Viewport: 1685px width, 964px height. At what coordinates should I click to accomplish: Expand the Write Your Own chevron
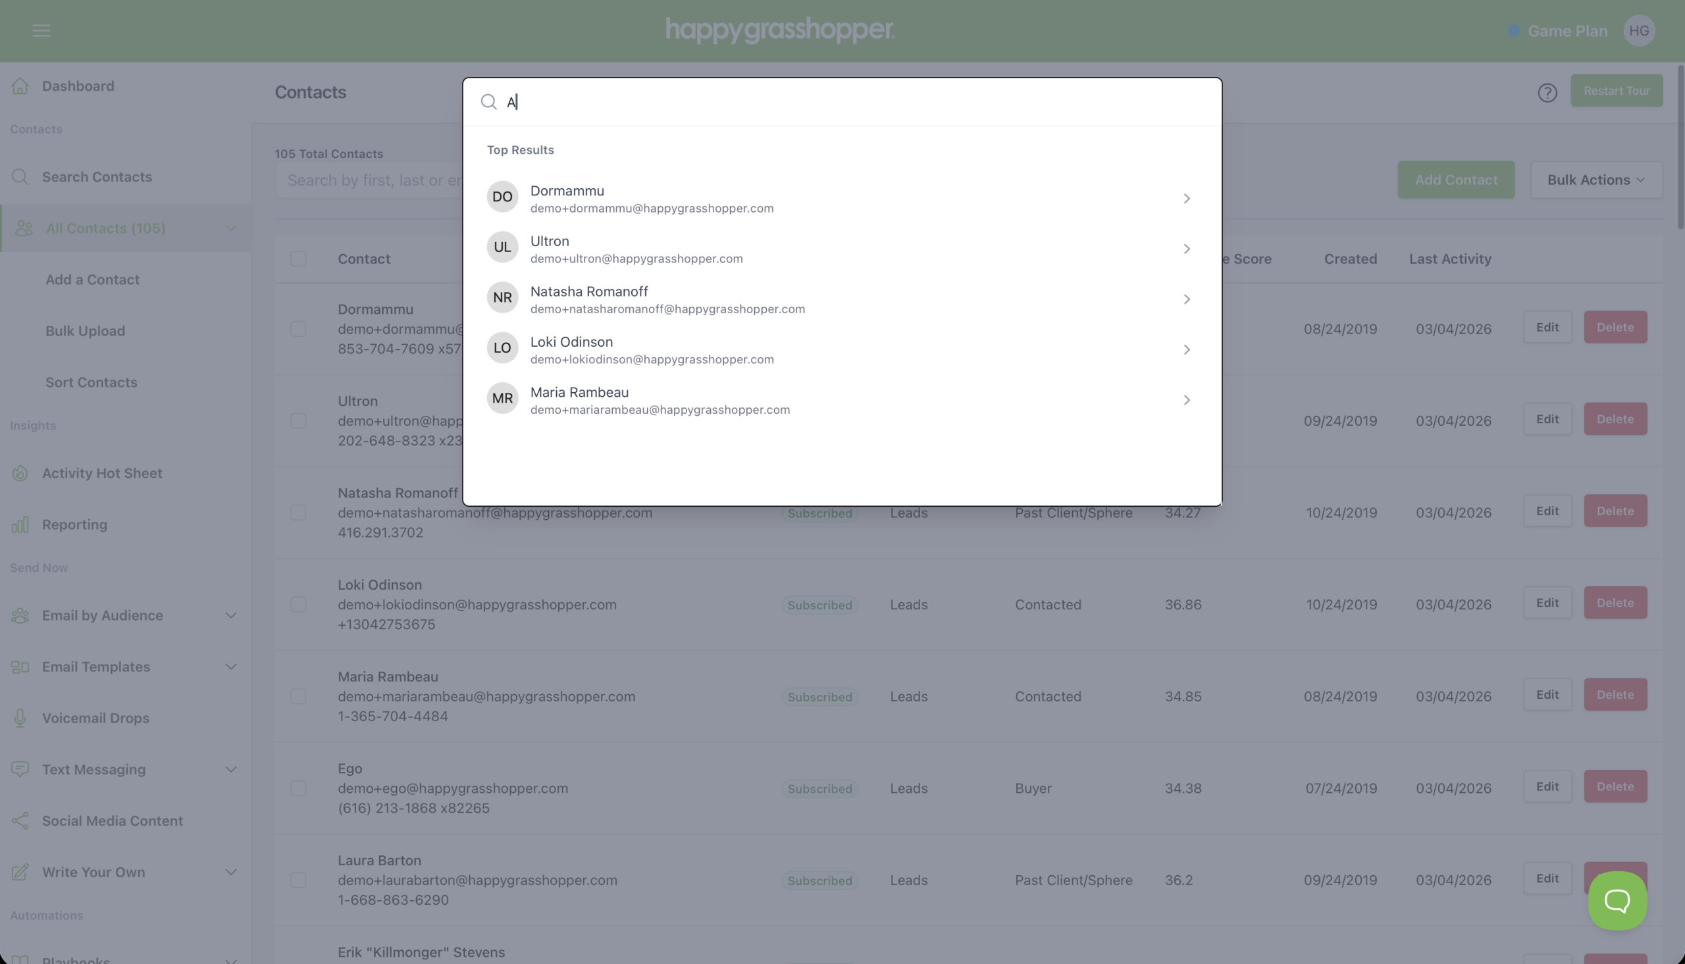[x=230, y=872]
